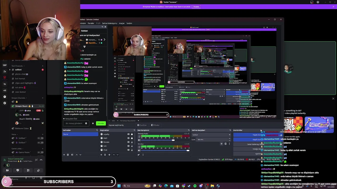Open sohbet text channel in Discord
Viewport: 337px width, 189px height.
28,70
